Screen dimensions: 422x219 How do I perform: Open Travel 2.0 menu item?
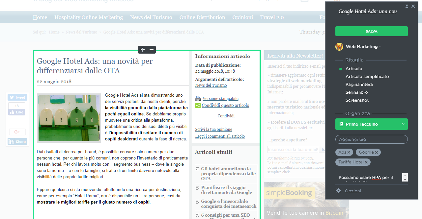click(272, 17)
